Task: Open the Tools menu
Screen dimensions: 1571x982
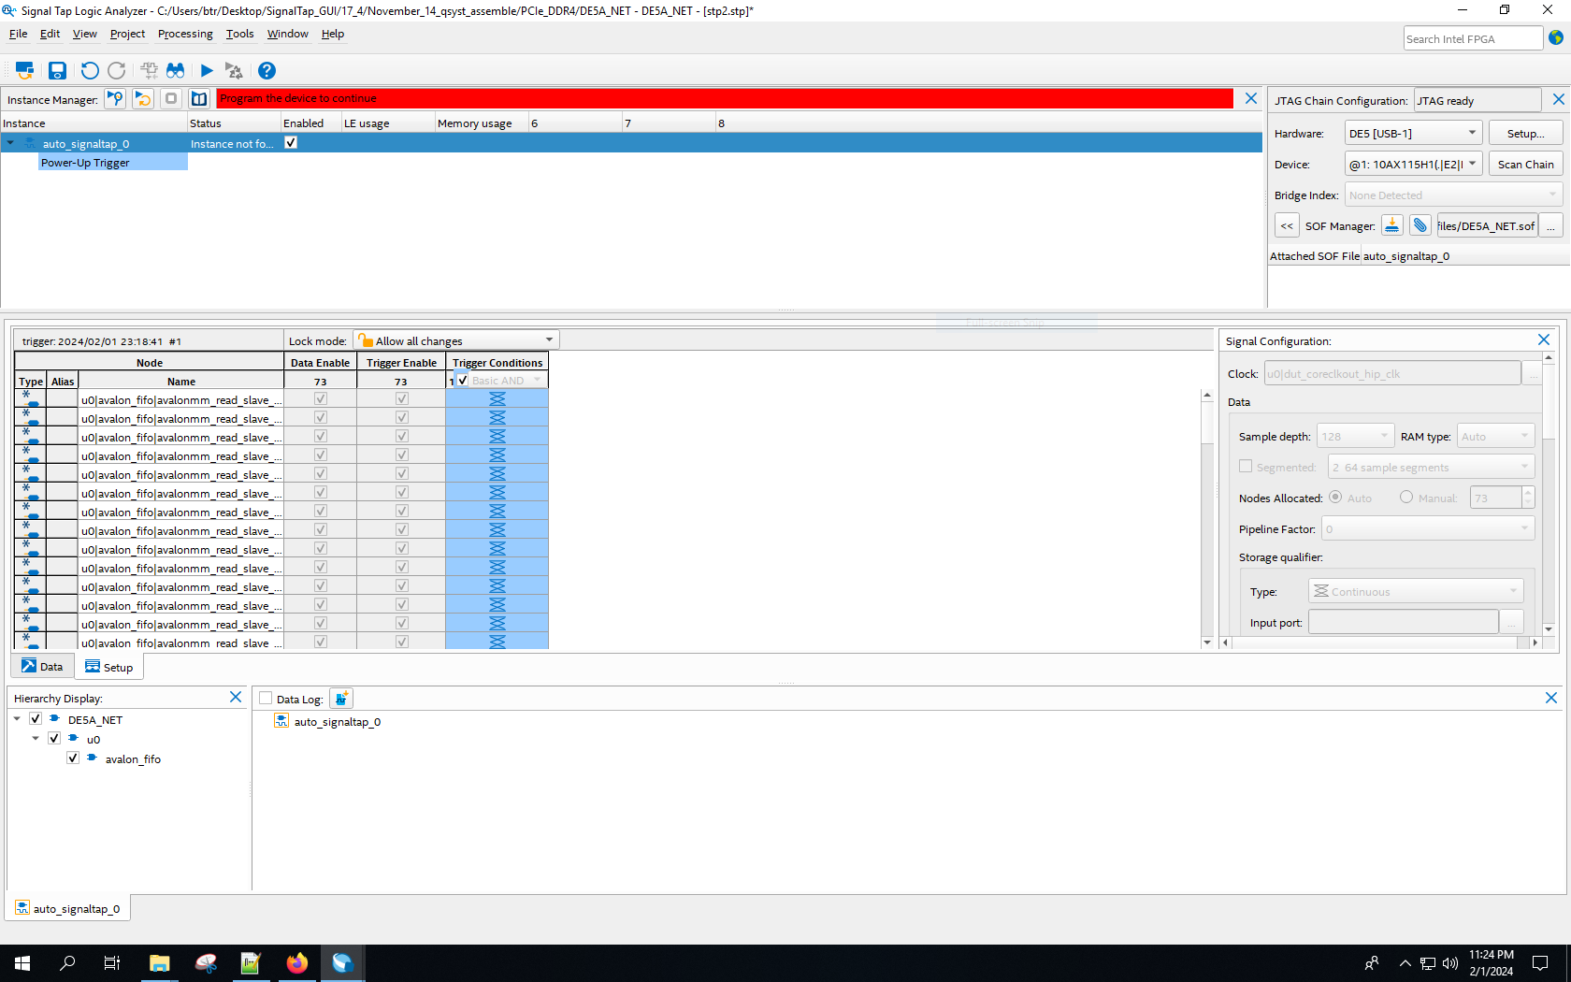Action: tap(239, 34)
